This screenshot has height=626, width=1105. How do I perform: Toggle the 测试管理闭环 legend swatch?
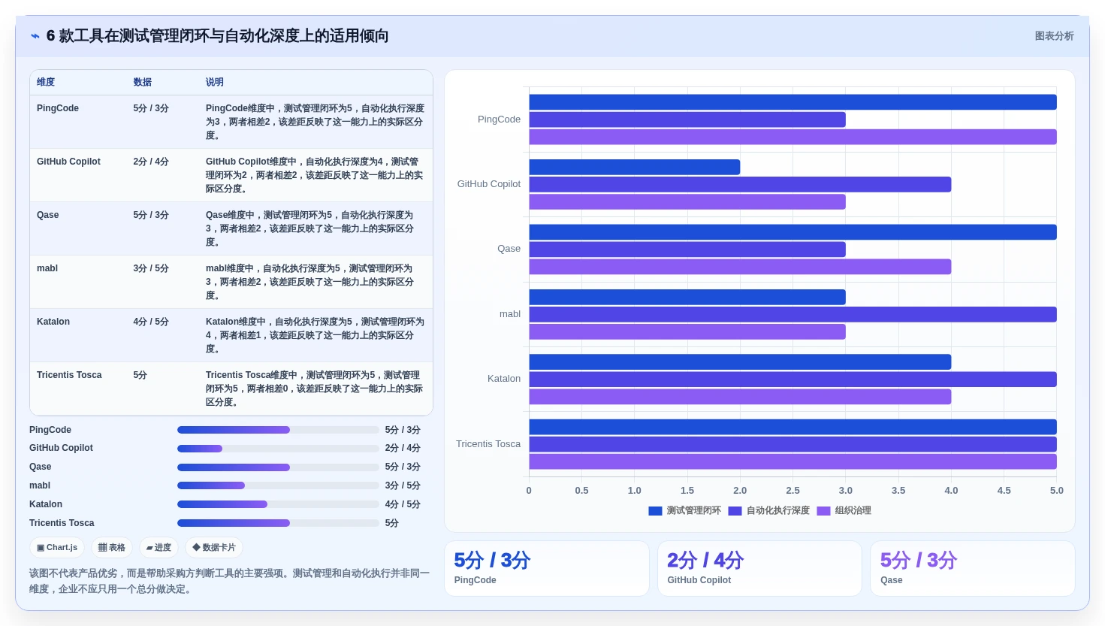click(655, 511)
